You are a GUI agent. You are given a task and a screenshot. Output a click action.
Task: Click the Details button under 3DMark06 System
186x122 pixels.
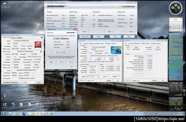[x=109, y=32]
